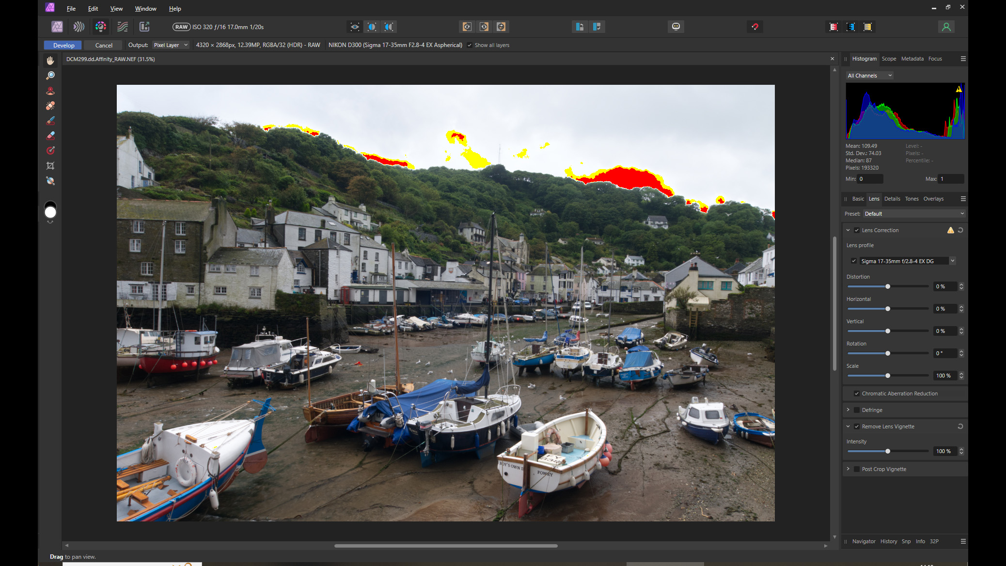Switch to the Tones tab
Image resolution: width=1006 pixels, height=566 pixels.
click(x=912, y=199)
